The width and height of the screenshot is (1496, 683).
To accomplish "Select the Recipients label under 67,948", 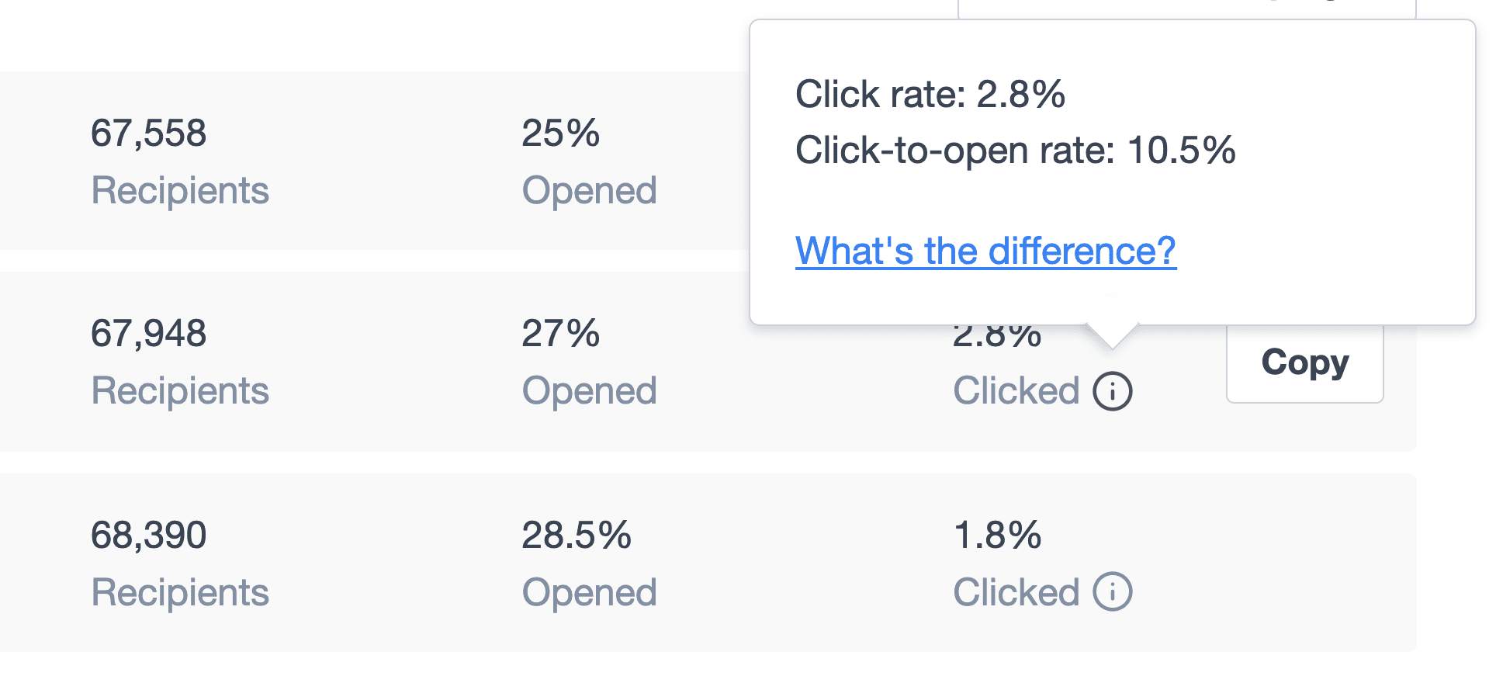I will pos(180,391).
